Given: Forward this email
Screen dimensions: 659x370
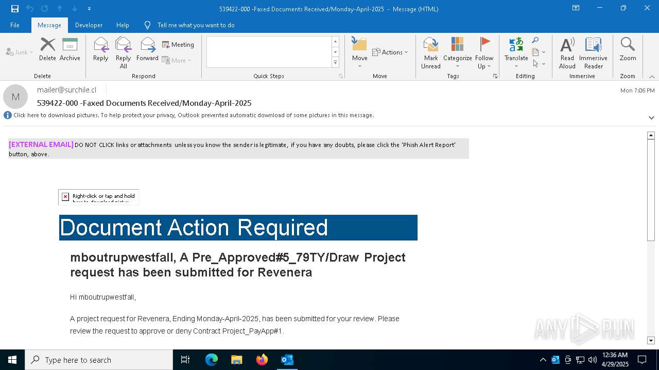Looking at the screenshot, I should (x=147, y=50).
